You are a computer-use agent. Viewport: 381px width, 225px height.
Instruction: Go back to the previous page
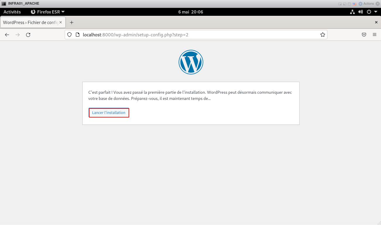tap(7, 35)
